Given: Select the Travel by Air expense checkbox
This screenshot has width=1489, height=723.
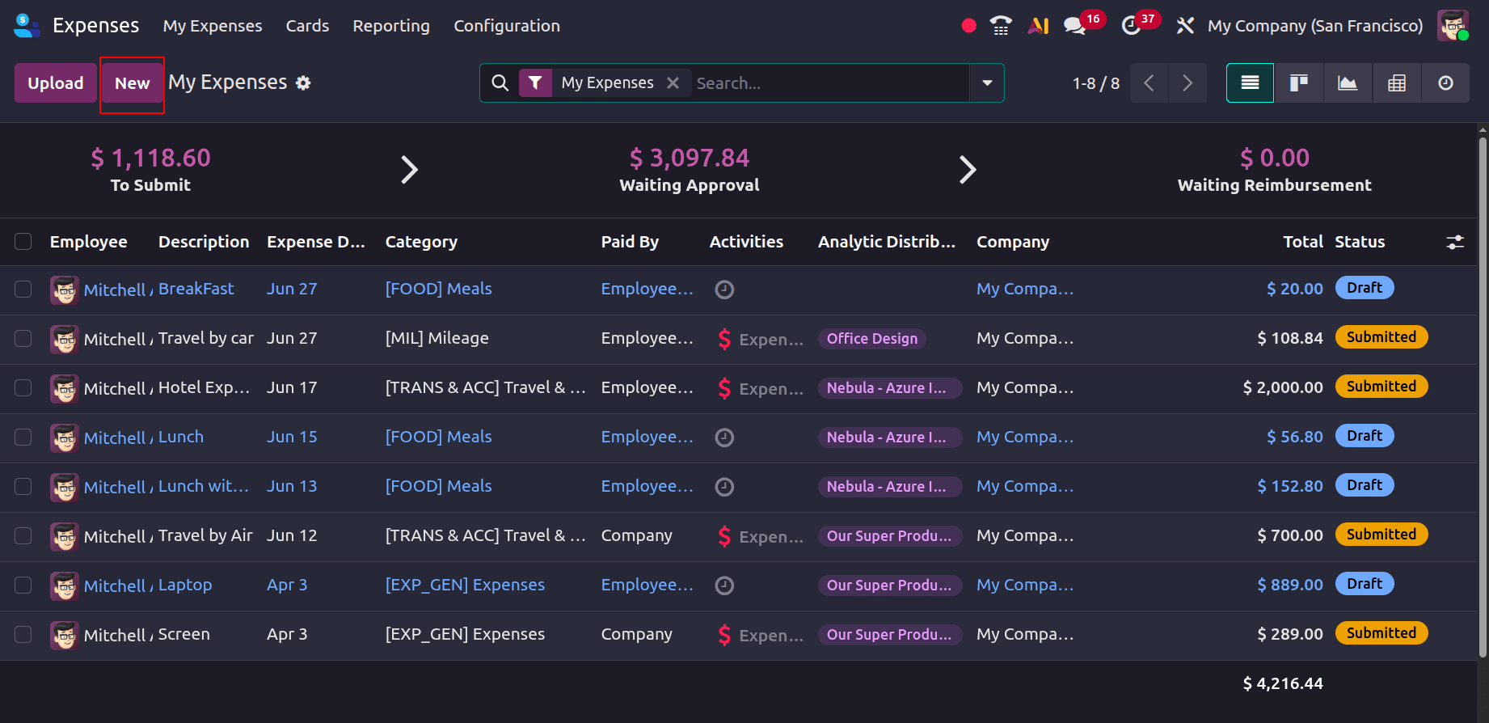Looking at the screenshot, I should coord(23,536).
